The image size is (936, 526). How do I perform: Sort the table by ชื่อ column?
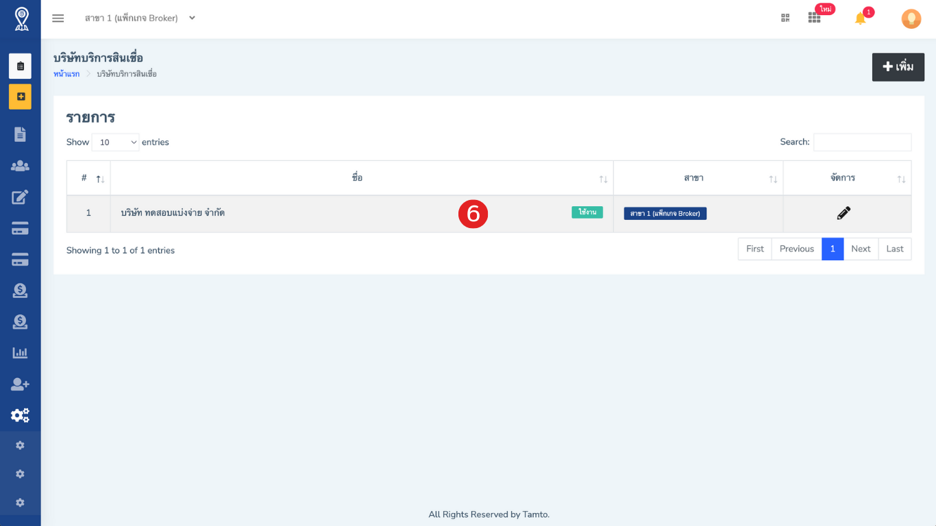362,178
